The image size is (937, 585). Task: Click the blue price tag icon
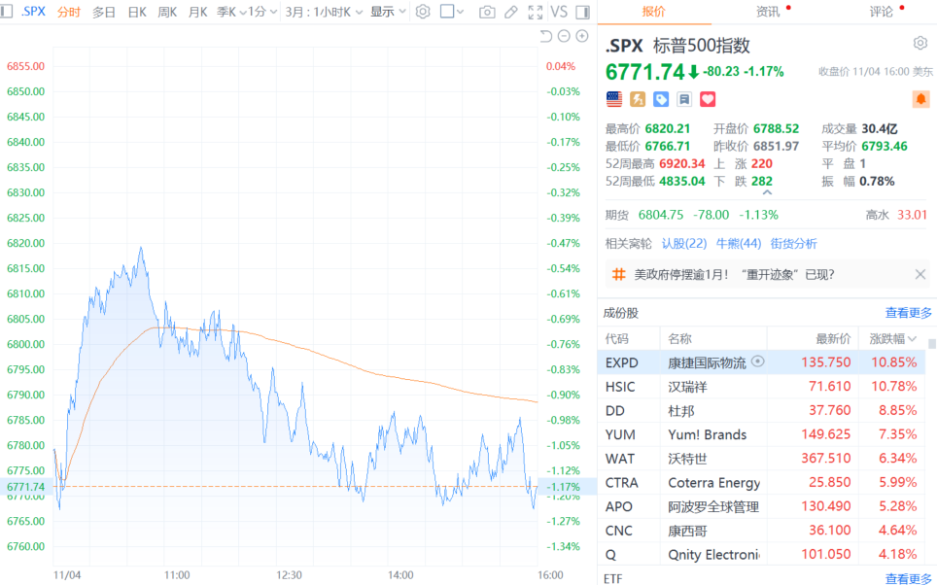coord(661,99)
